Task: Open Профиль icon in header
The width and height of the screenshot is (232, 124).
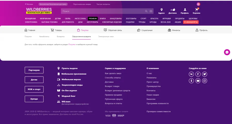Action: (185, 10)
